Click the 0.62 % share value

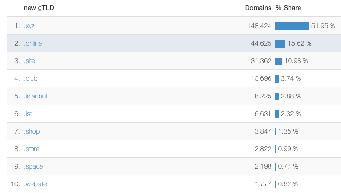pos(288,184)
